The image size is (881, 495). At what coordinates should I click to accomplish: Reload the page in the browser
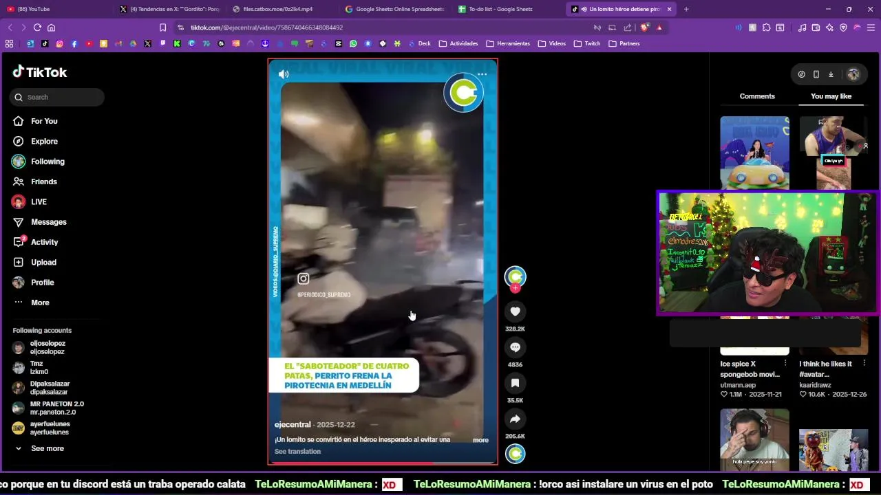pyautogui.click(x=37, y=27)
